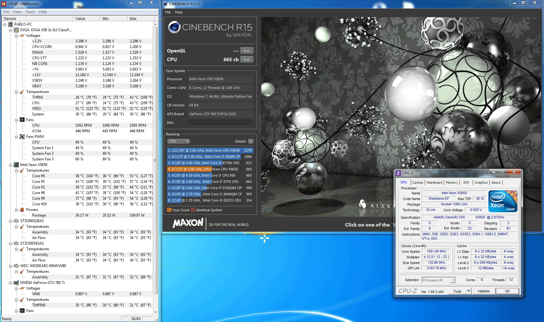544x322 pixels.
Task: Open the Tools dropdown arrow in CPU-Z
Action: pyautogui.click(x=468, y=291)
